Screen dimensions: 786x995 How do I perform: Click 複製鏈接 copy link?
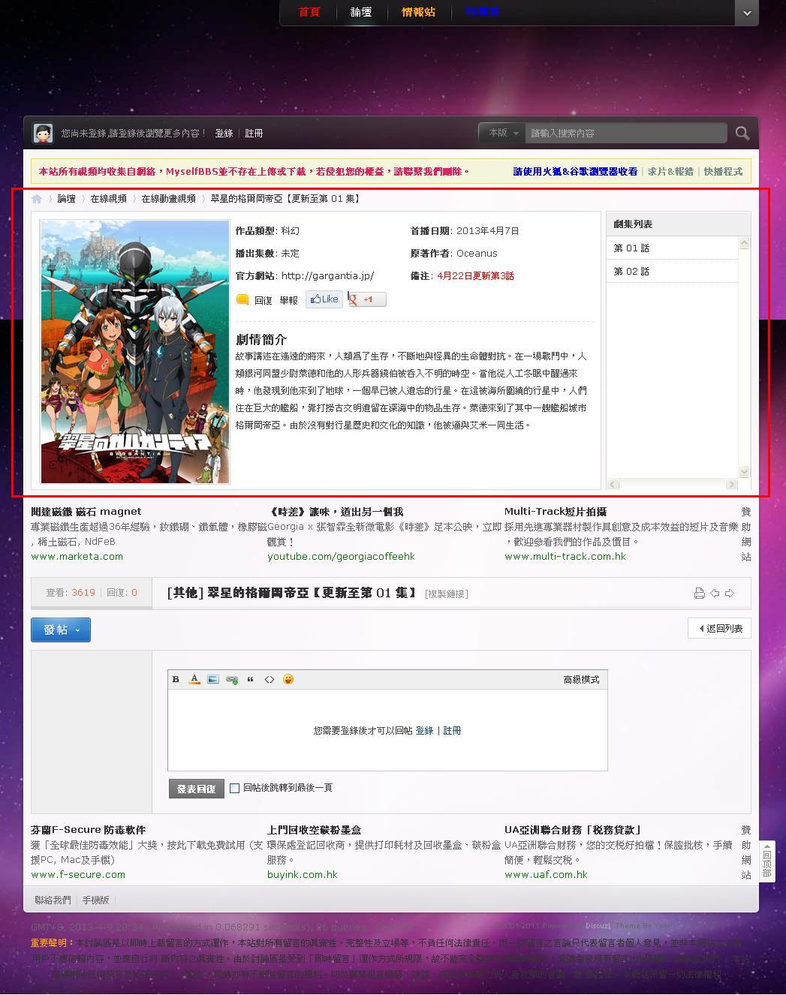pos(447,594)
